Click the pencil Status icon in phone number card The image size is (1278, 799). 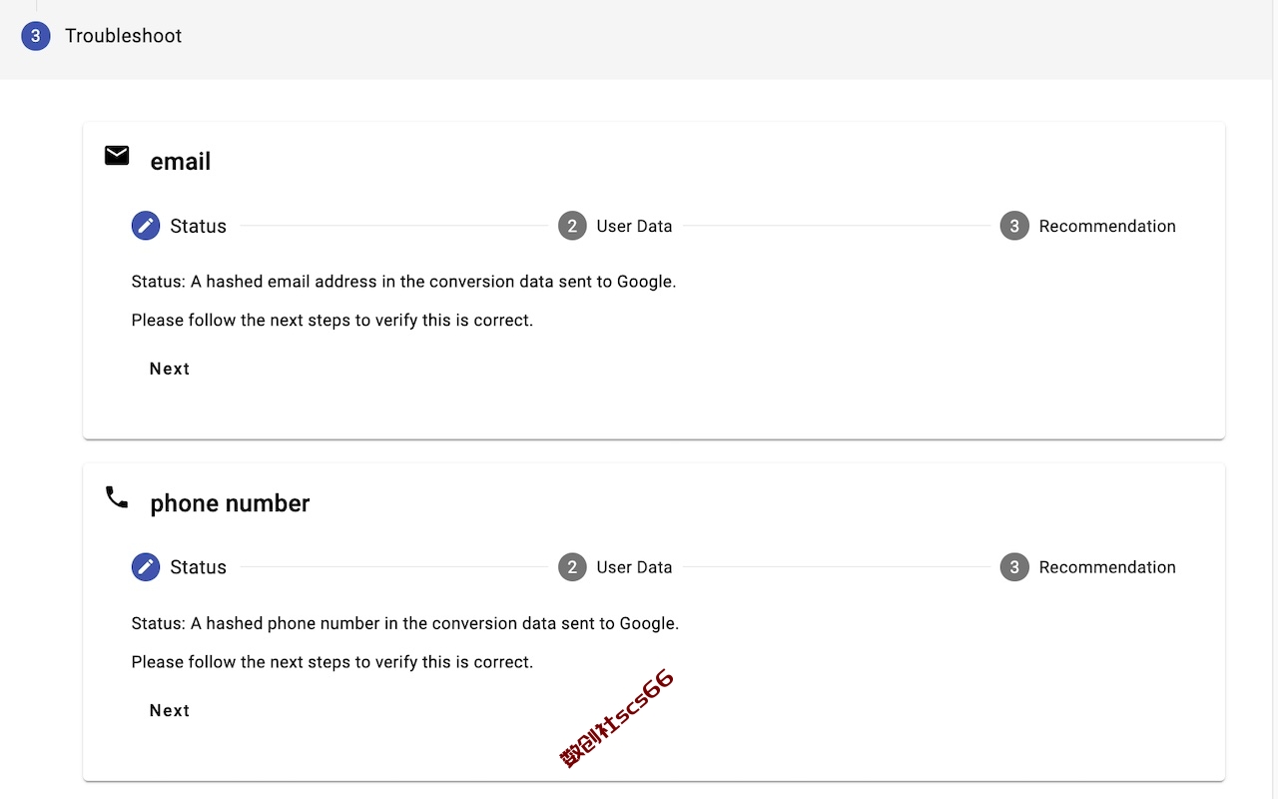(x=146, y=567)
